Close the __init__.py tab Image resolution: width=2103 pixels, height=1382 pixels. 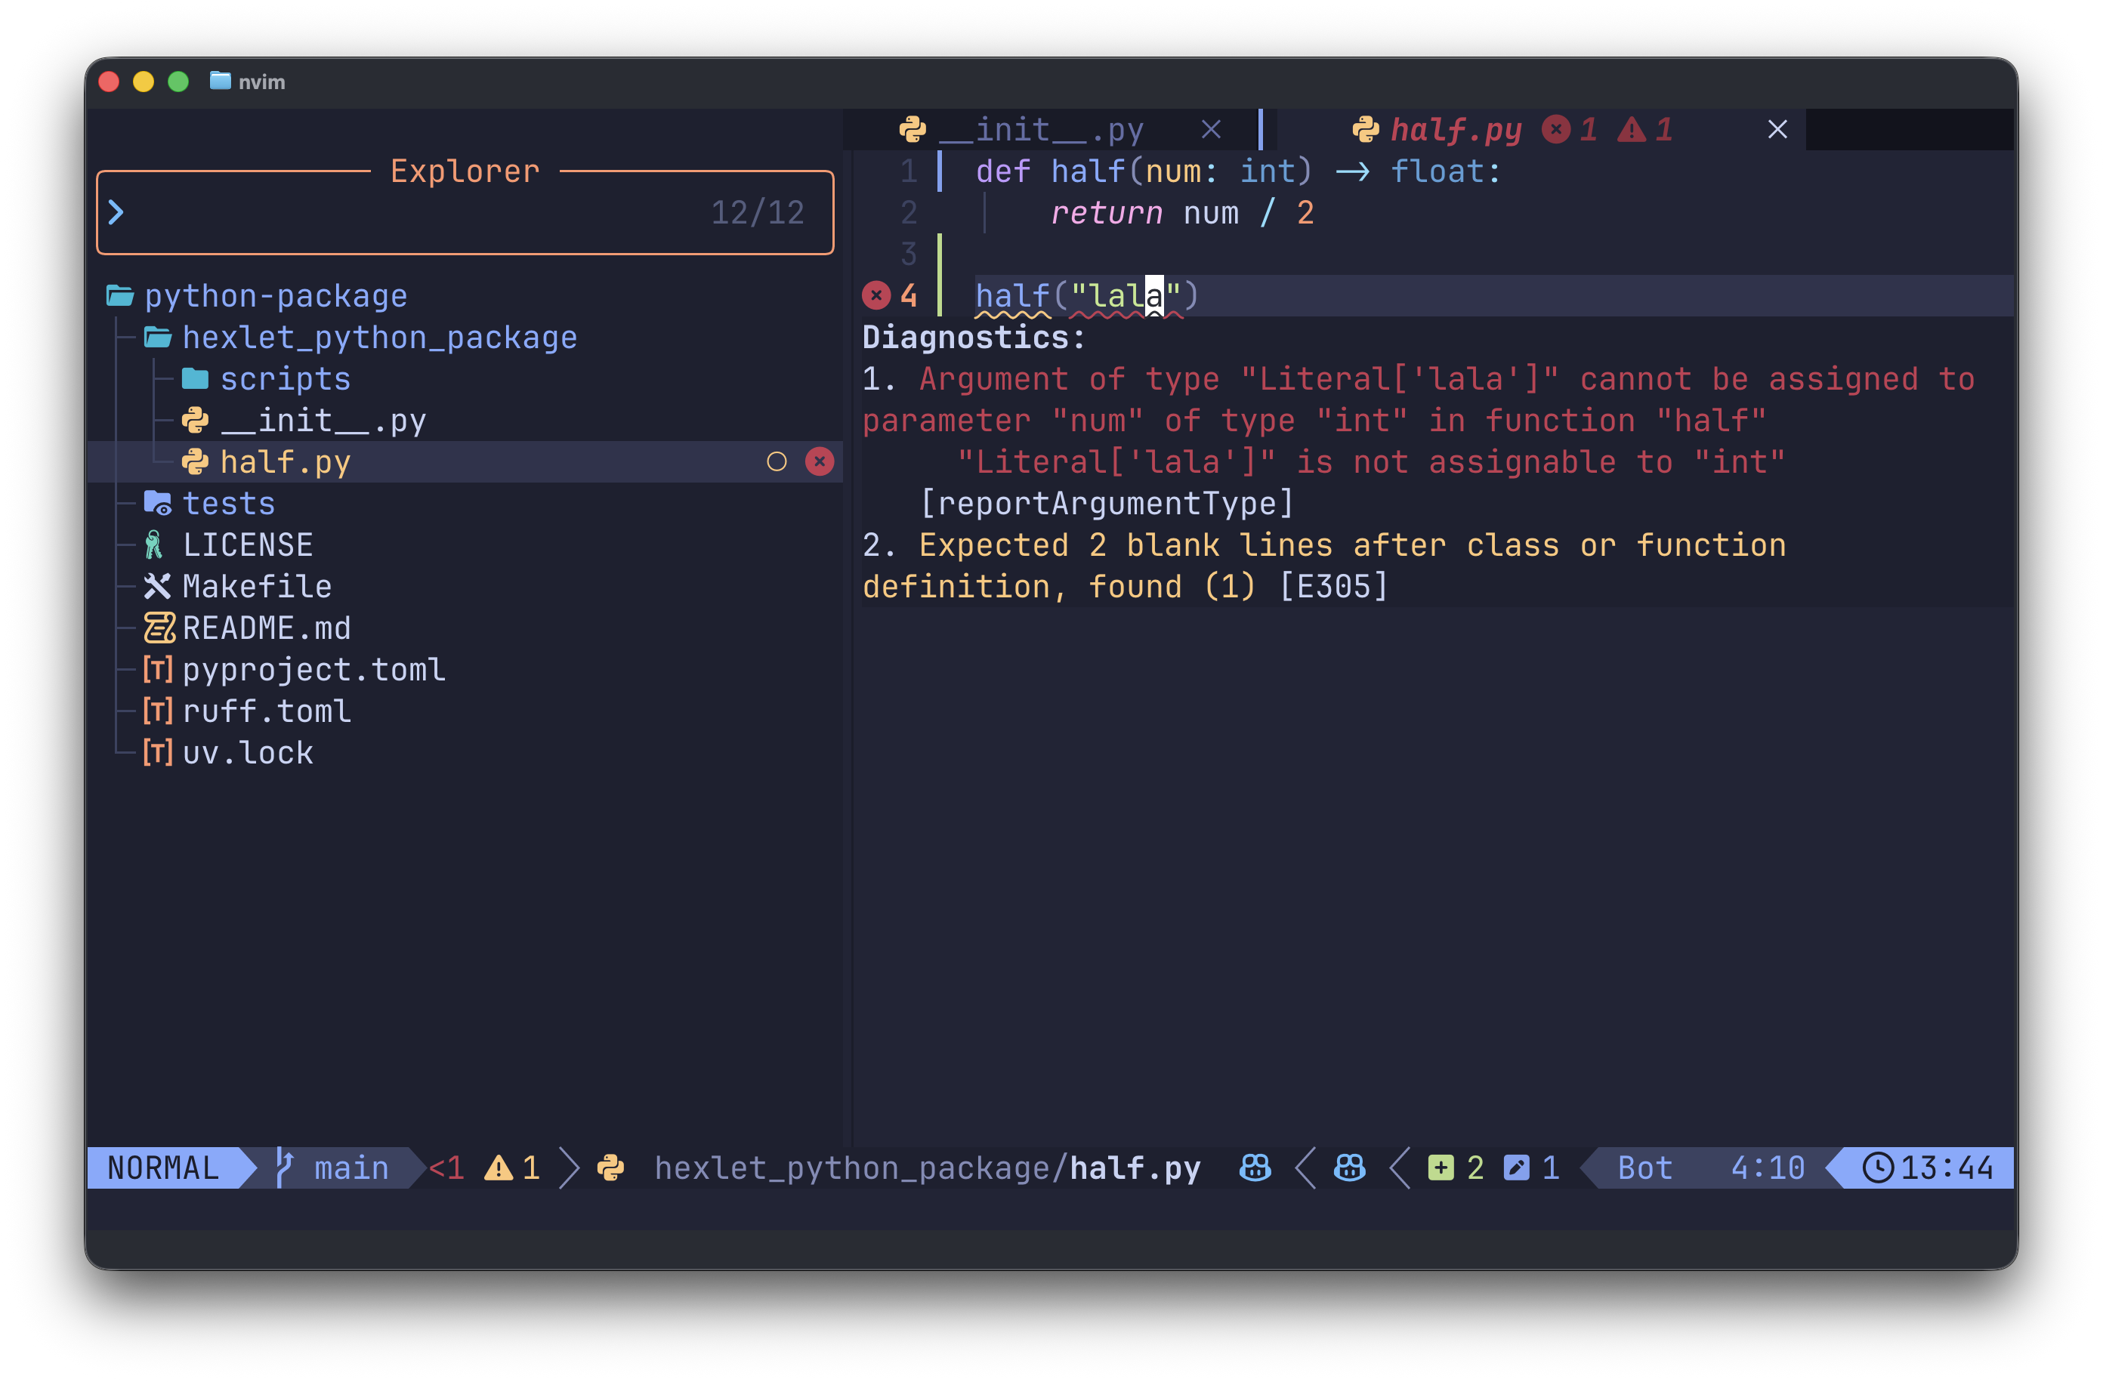coord(1211,130)
